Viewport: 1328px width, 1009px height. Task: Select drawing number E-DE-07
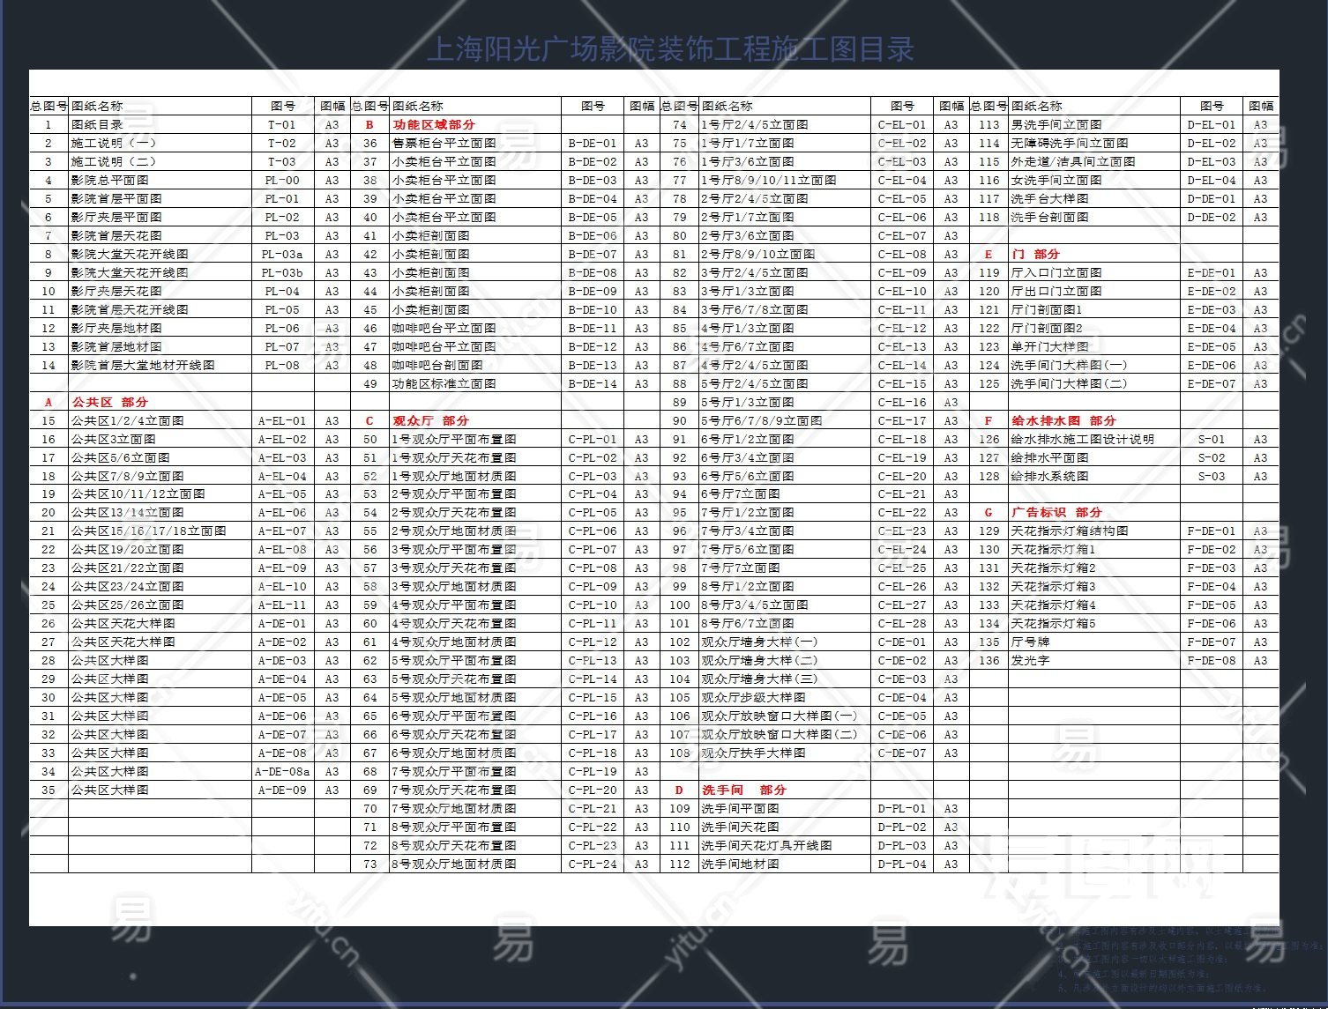point(1212,384)
